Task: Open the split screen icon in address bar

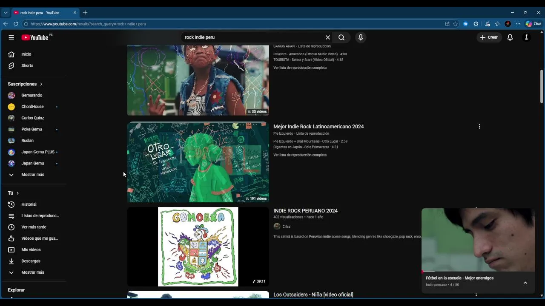Action: coord(447,24)
